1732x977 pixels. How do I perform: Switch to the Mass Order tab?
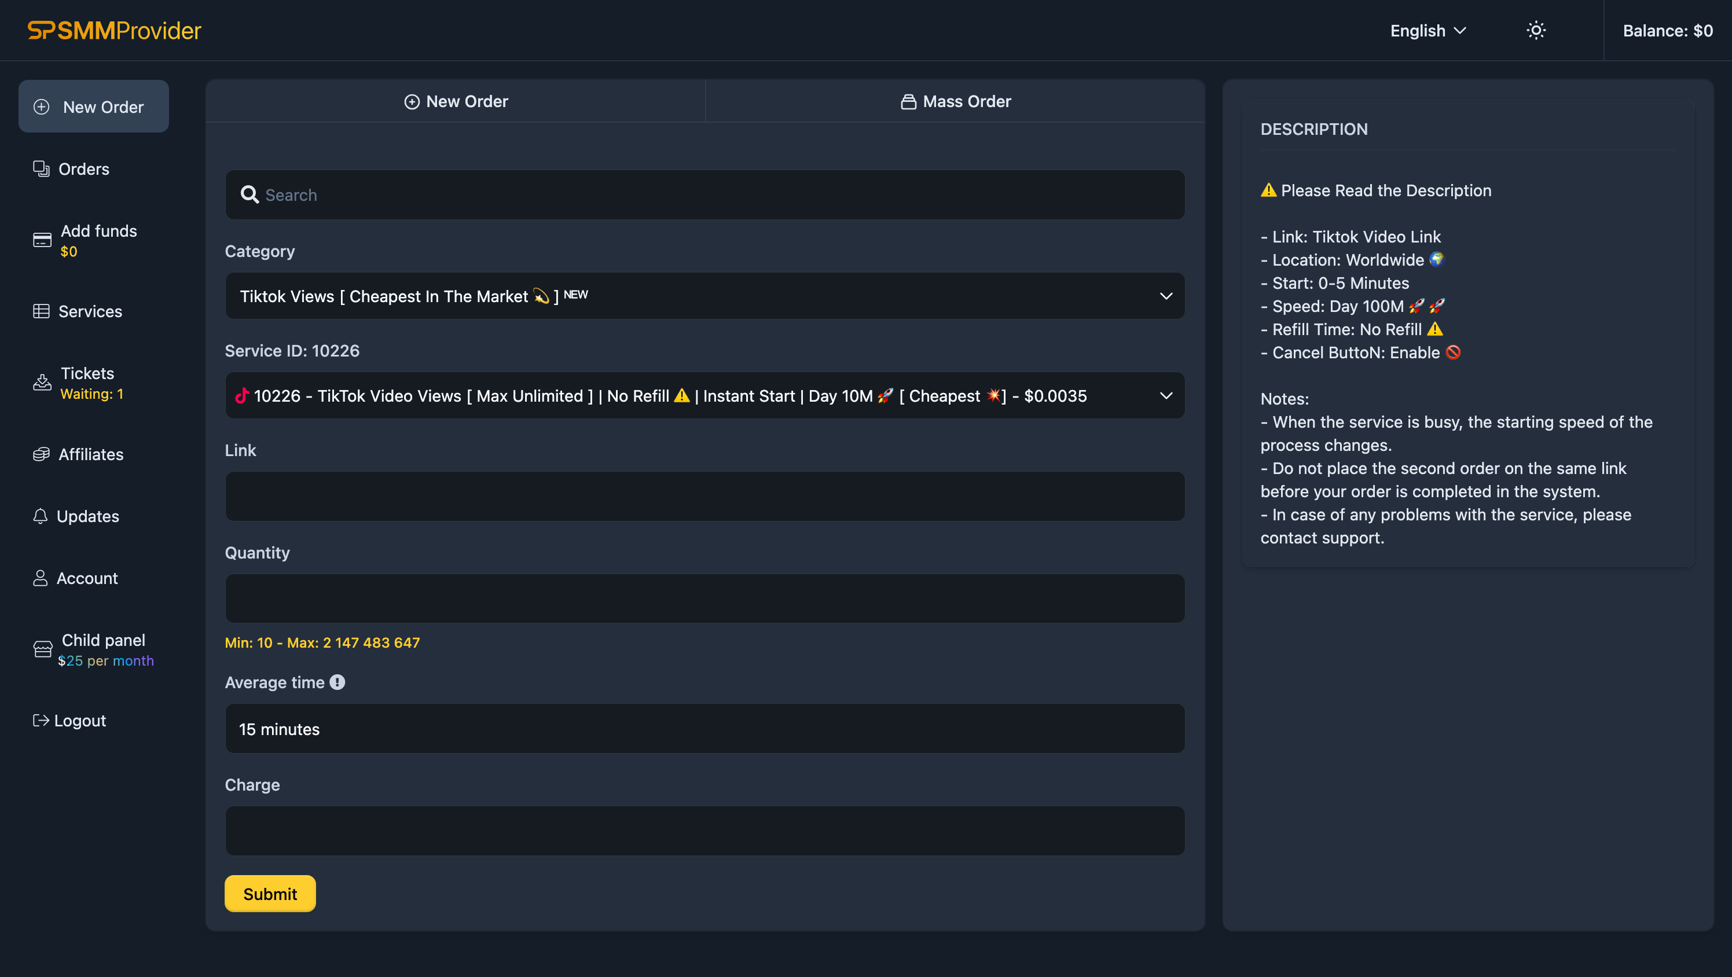pos(955,101)
